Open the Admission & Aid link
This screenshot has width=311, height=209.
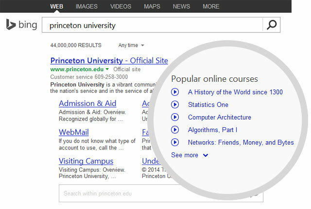tap(87, 104)
